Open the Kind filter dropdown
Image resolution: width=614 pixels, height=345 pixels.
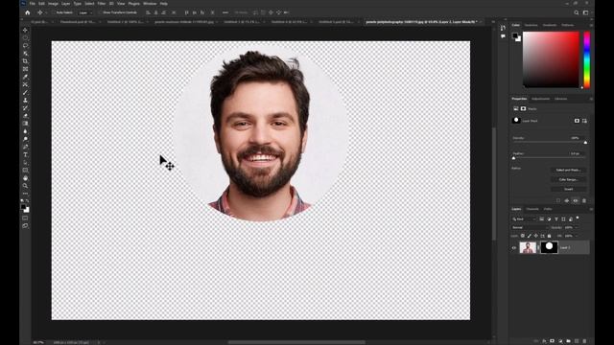point(524,219)
